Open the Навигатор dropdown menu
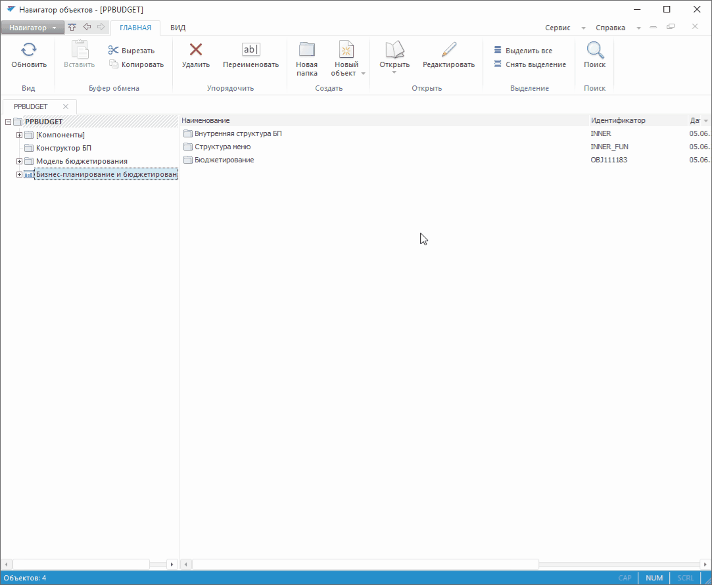 32,28
